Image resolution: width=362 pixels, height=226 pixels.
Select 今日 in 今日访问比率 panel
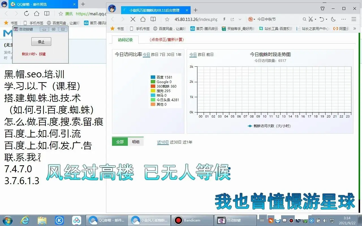tap(146, 55)
